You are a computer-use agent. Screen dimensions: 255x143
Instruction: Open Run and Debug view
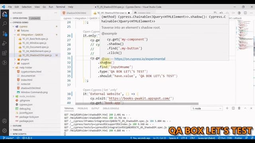[x=4, y=43]
